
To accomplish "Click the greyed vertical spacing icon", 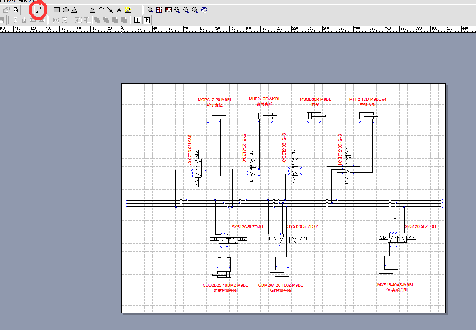I will (x=65, y=20).
